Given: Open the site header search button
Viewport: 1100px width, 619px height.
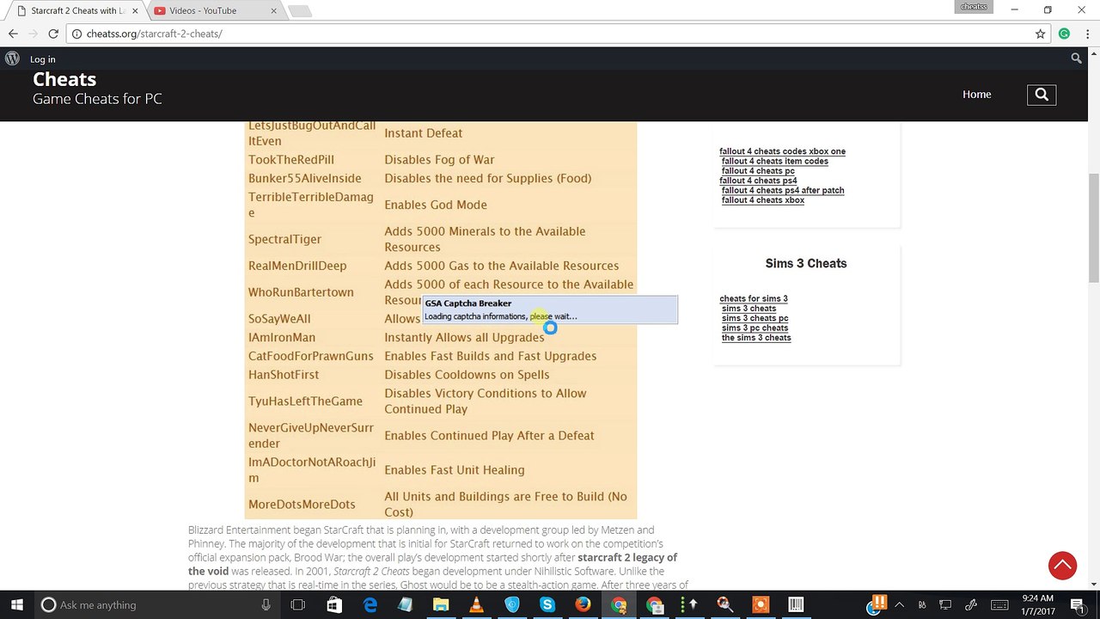Looking at the screenshot, I should point(1042,95).
